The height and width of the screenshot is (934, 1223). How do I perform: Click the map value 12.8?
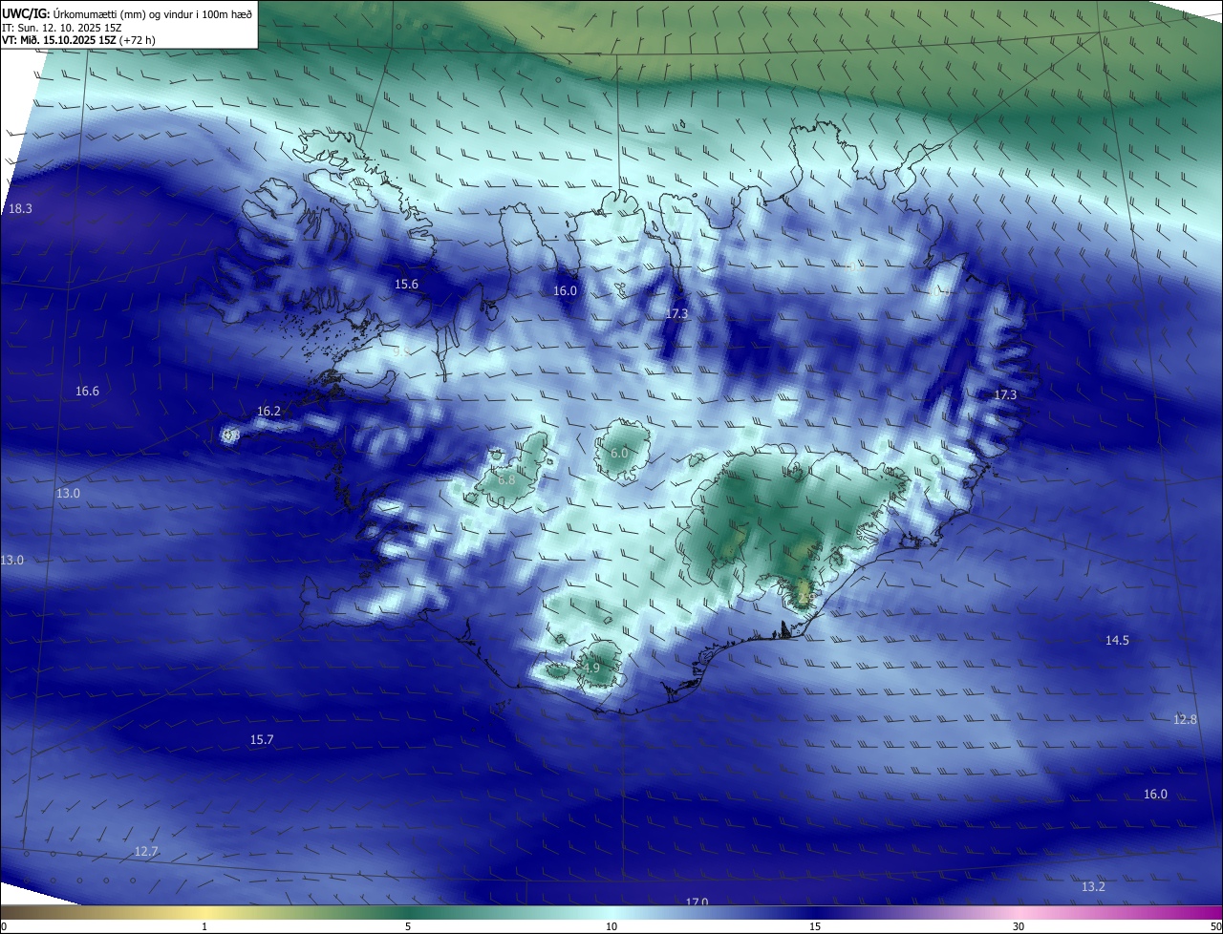1185,720
